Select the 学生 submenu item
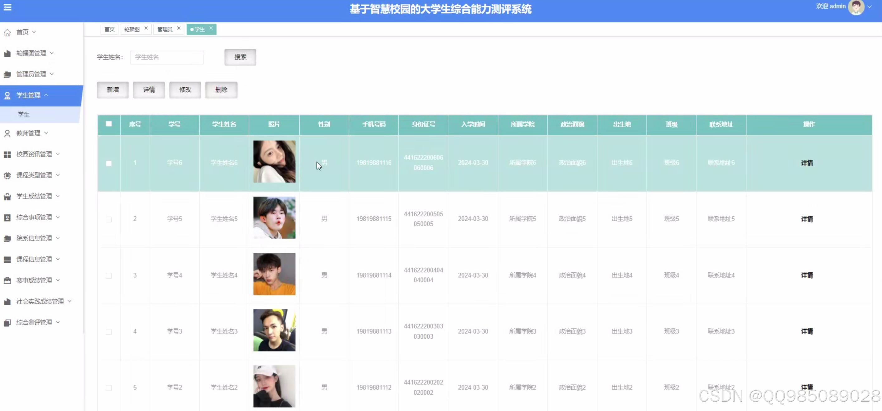The image size is (882, 411). point(24,114)
